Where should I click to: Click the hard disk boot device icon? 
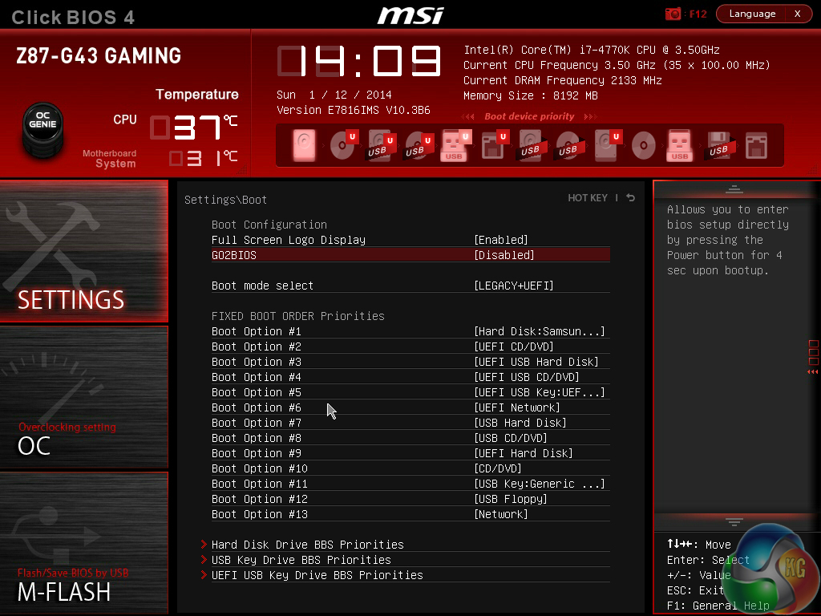pos(304,145)
